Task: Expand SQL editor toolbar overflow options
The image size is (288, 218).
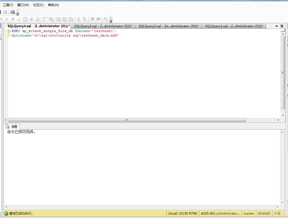Action: pyautogui.click(x=111, y=21)
